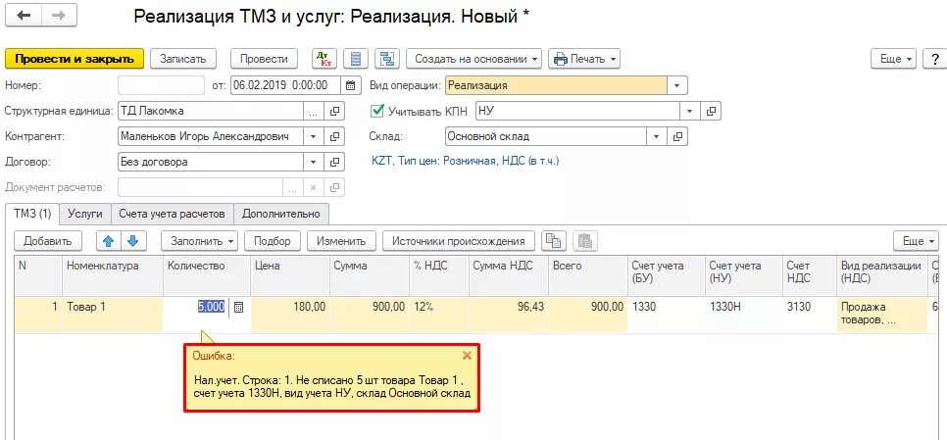This screenshot has height=440, width=947.
Task: Open price and currency settings link
Action: click(x=466, y=161)
